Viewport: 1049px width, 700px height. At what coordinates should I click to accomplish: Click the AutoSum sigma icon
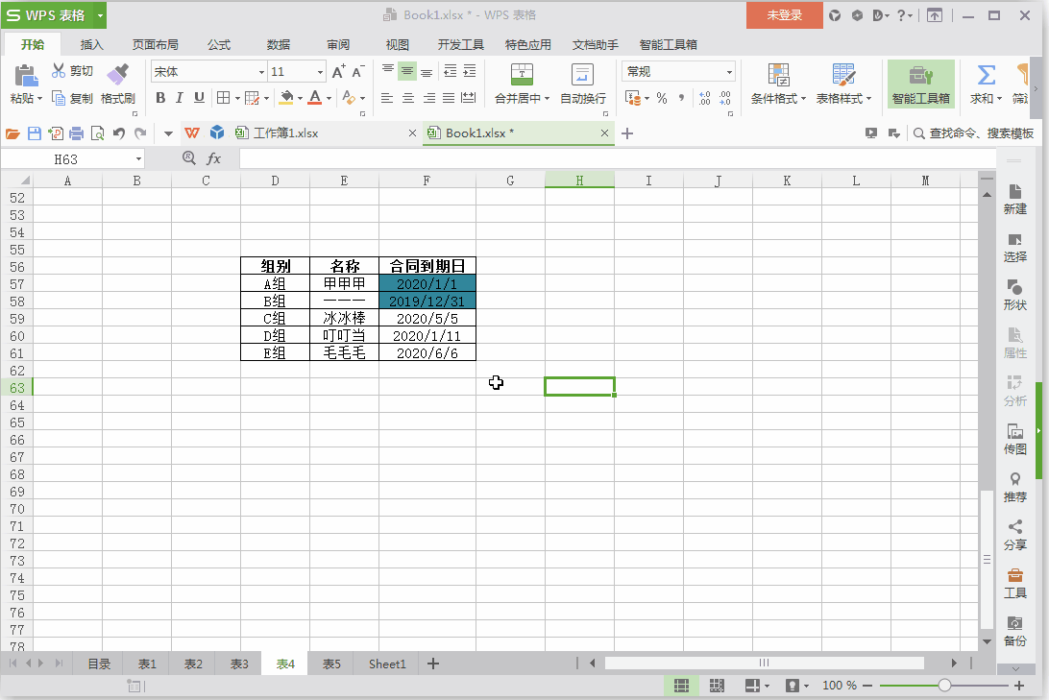(x=987, y=75)
